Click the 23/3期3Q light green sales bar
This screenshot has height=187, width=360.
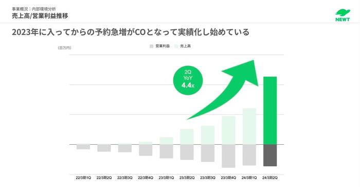coord(208,135)
